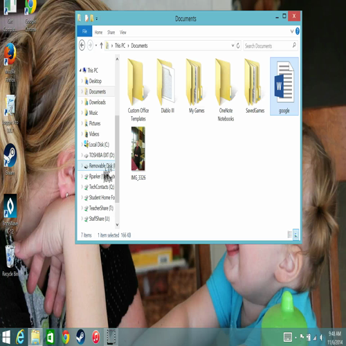Switch to the Share ribbon tab
This screenshot has width=346, height=346.
click(111, 33)
